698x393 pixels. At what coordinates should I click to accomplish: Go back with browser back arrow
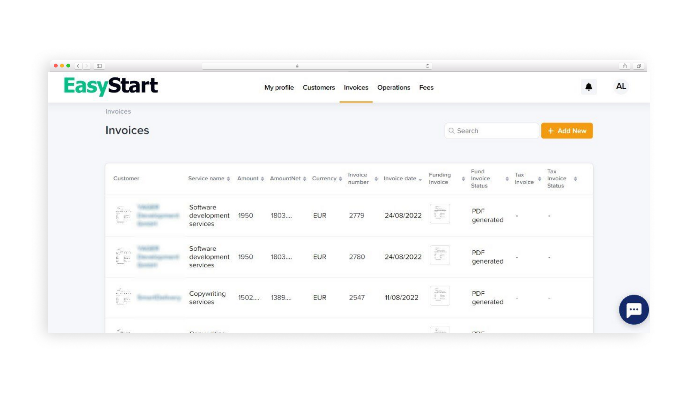point(78,66)
